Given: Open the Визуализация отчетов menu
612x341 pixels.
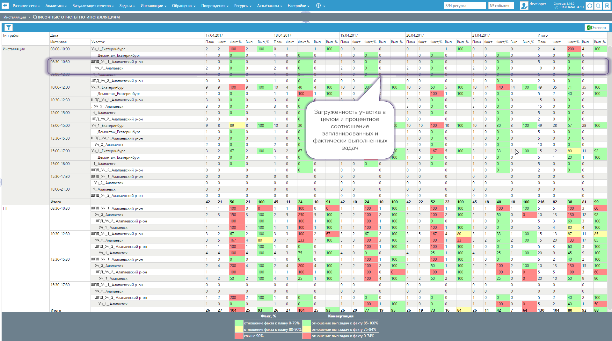Looking at the screenshot, I should click(x=93, y=6).
